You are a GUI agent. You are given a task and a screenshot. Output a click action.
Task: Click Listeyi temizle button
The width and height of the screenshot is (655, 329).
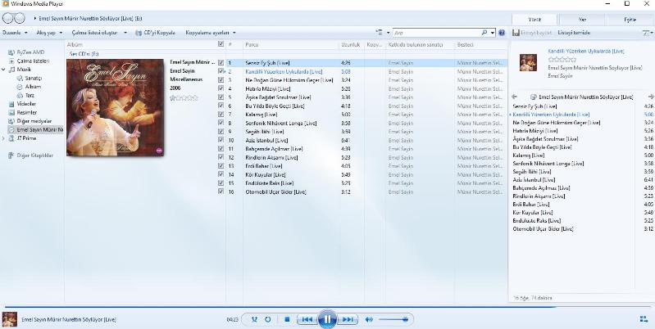(x=574, y=33)
